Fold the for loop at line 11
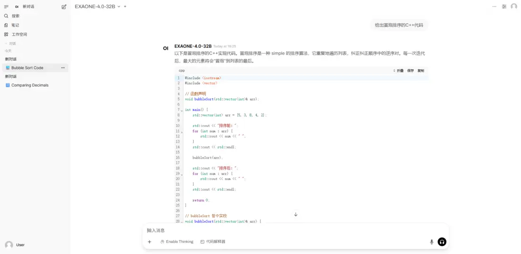The image size is (521, 254). point(182,132)
